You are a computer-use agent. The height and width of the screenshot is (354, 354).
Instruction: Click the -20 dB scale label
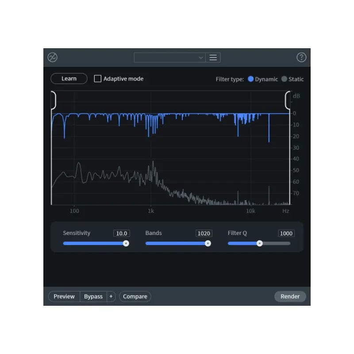tap(295, 136)
